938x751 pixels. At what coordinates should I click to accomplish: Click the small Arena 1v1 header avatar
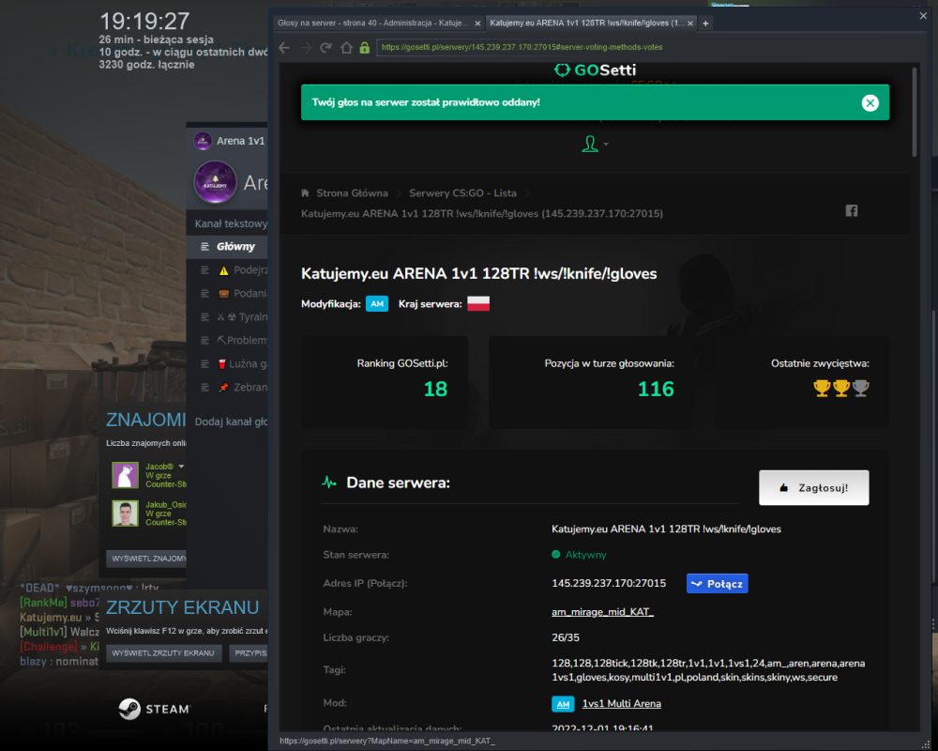coord(203,141)
